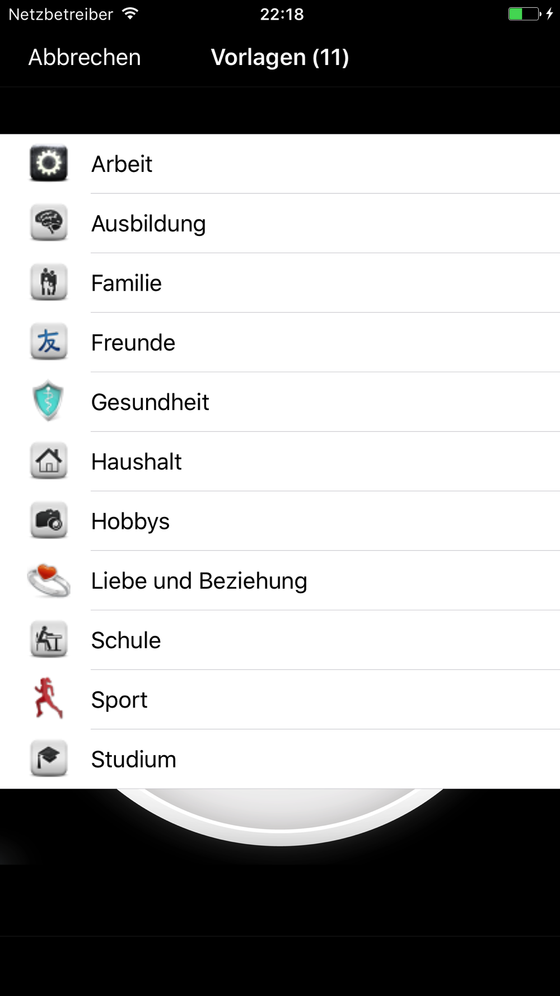This screenshot has height=996, width=560.
Task: Tap the gear icon for Arbeit
Action: click(49, 164)
